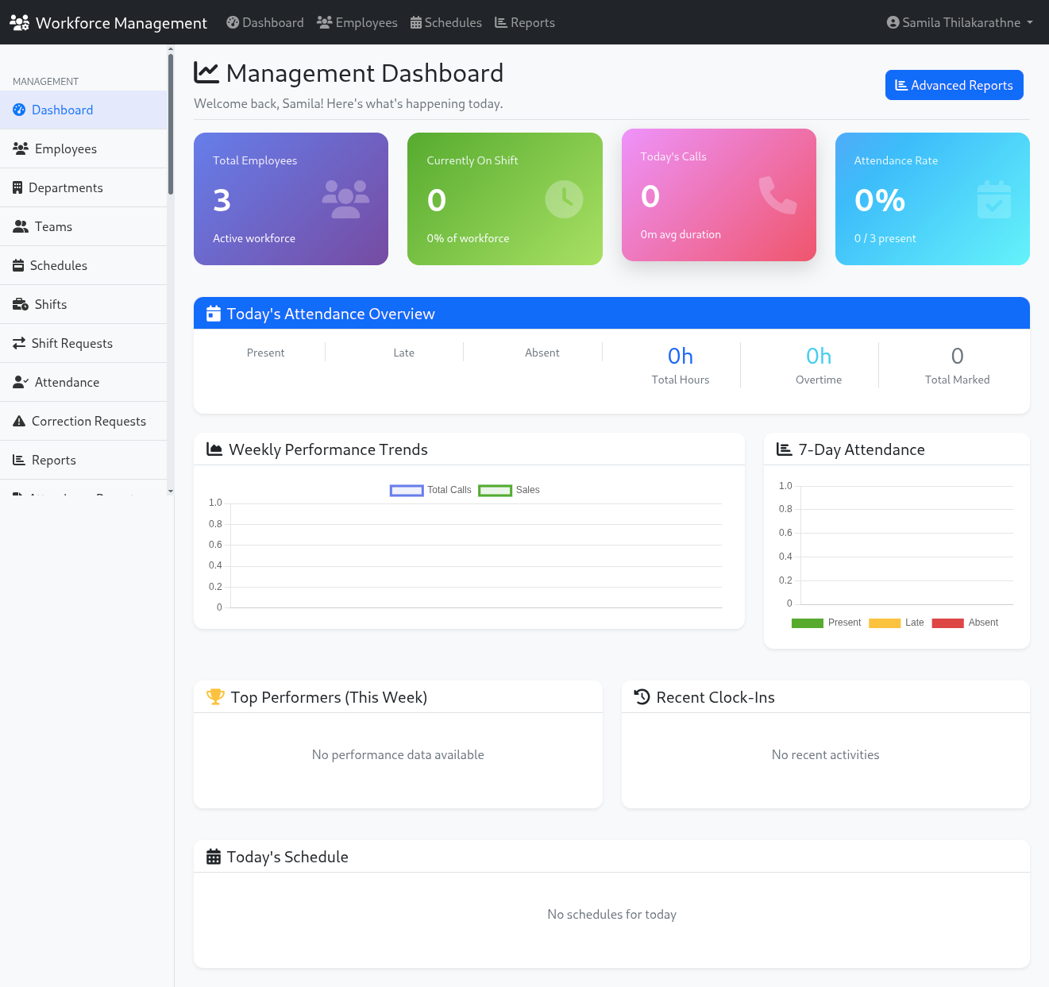
Task: Click the Workforce Management logo icon
Action: [19, 23]
